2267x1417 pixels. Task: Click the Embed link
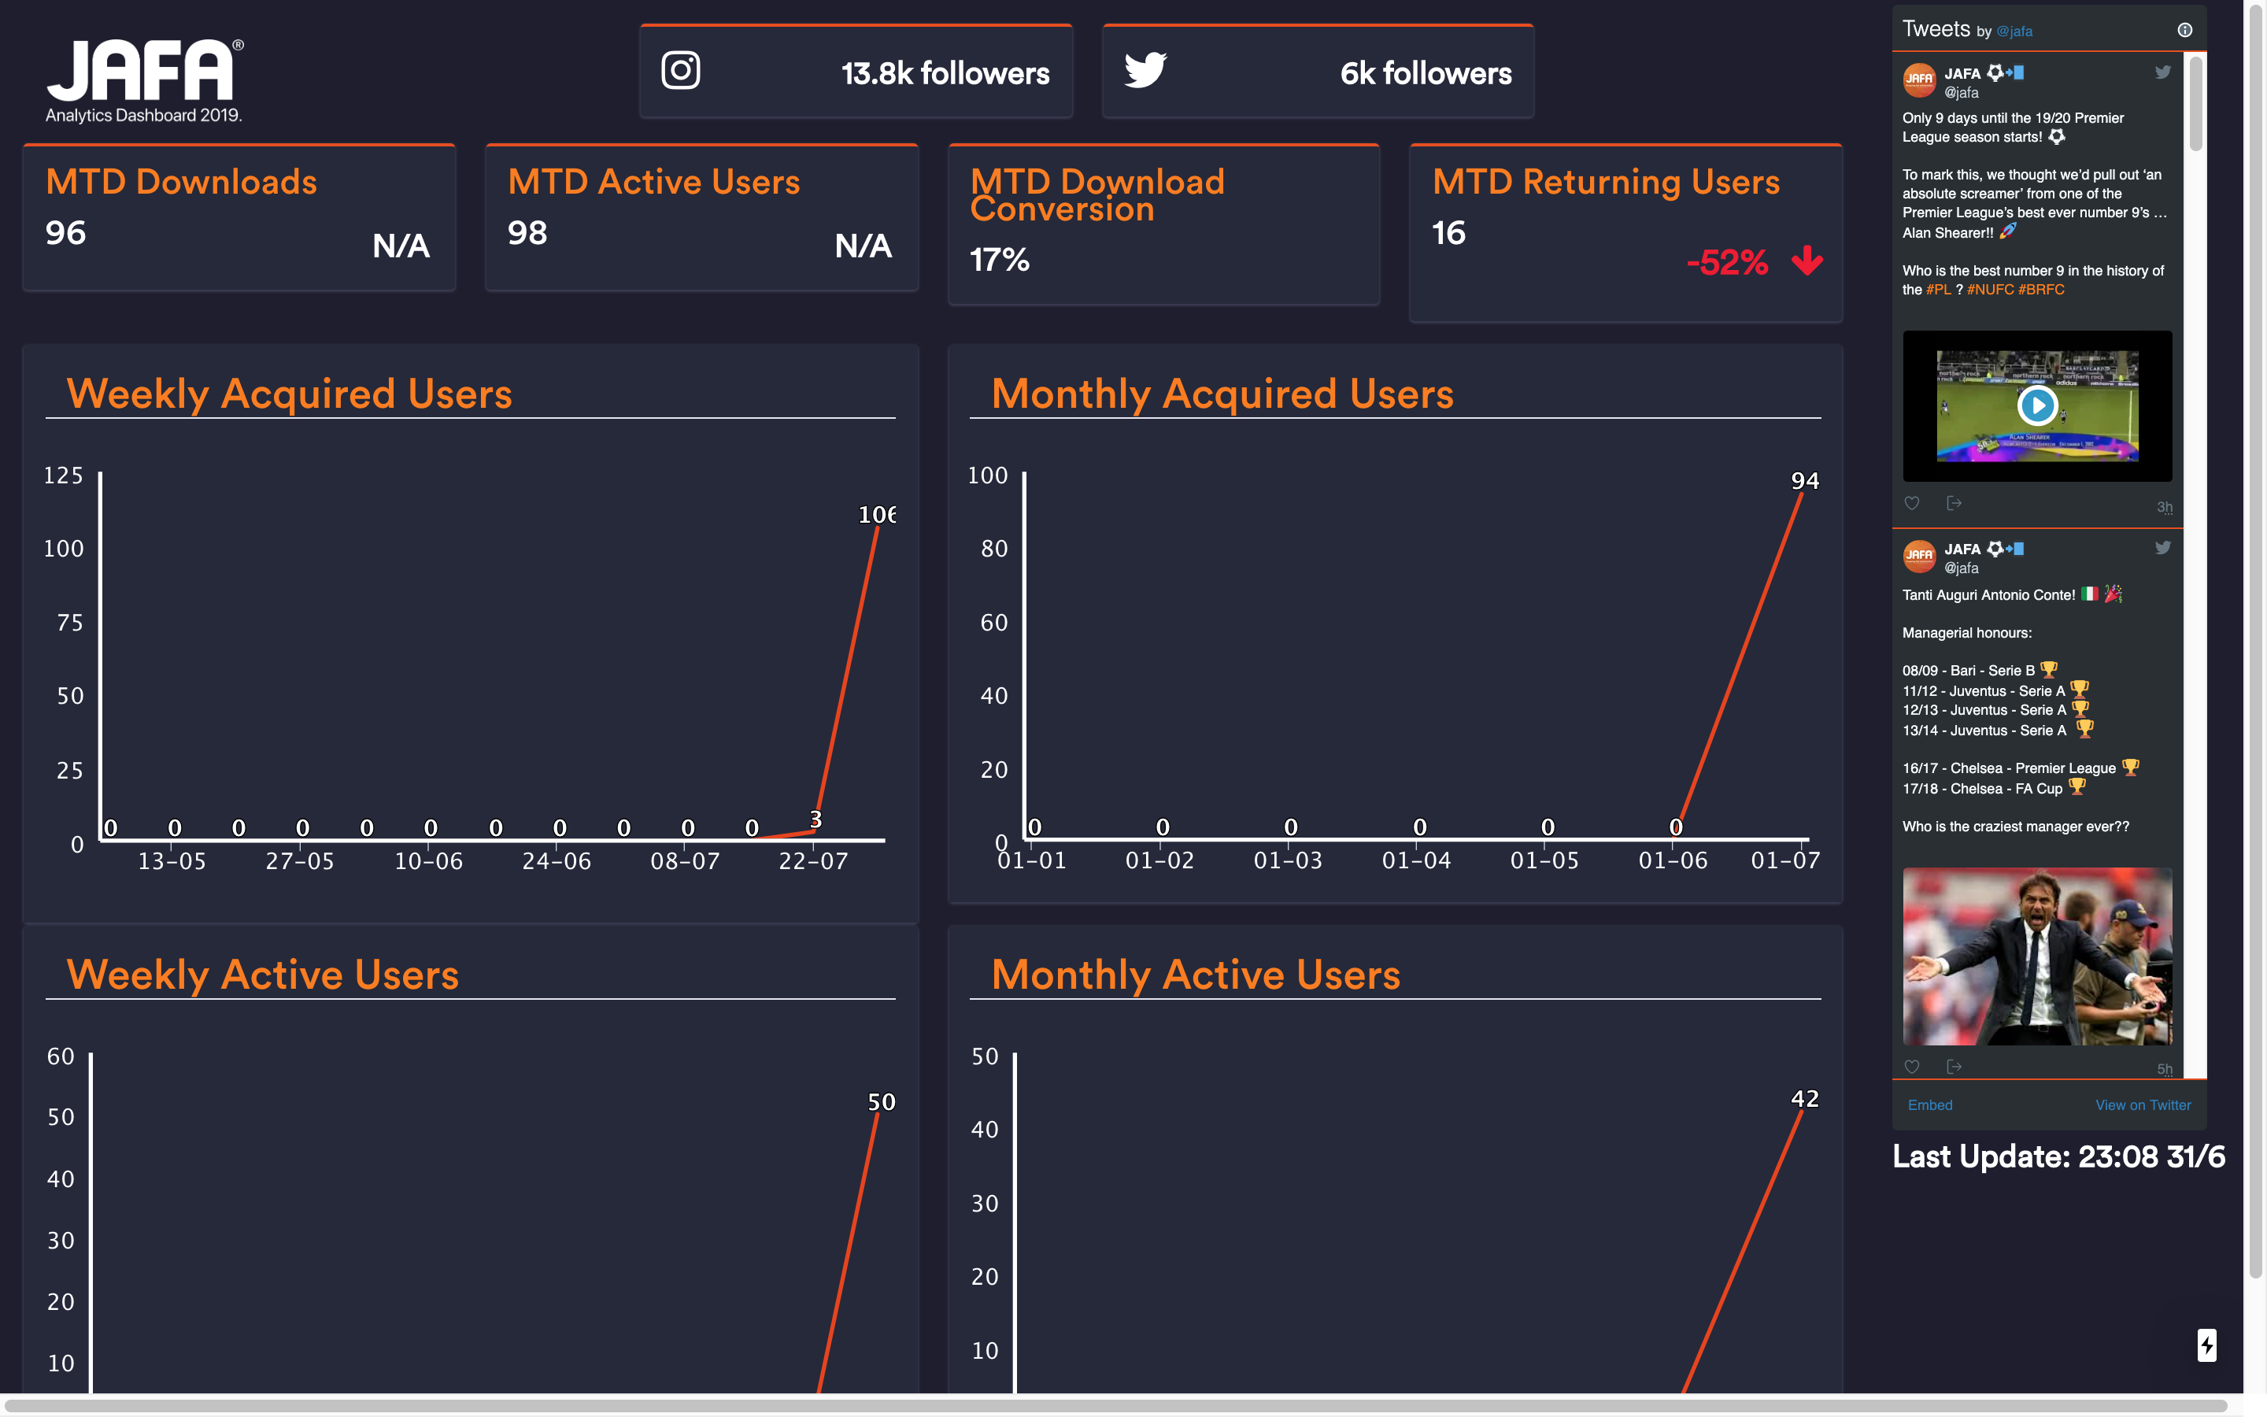[1930, 1105]
